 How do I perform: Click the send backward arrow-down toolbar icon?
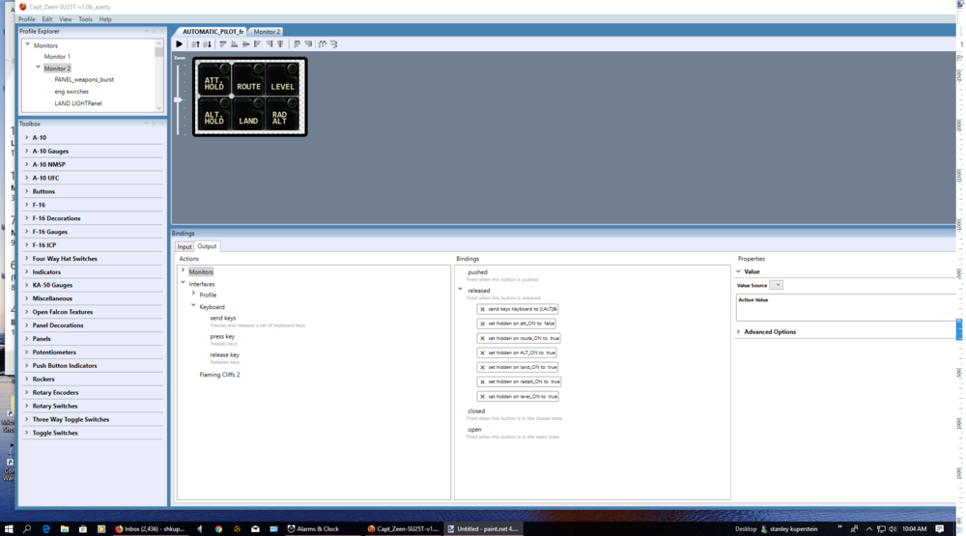[x=207, y=44]
